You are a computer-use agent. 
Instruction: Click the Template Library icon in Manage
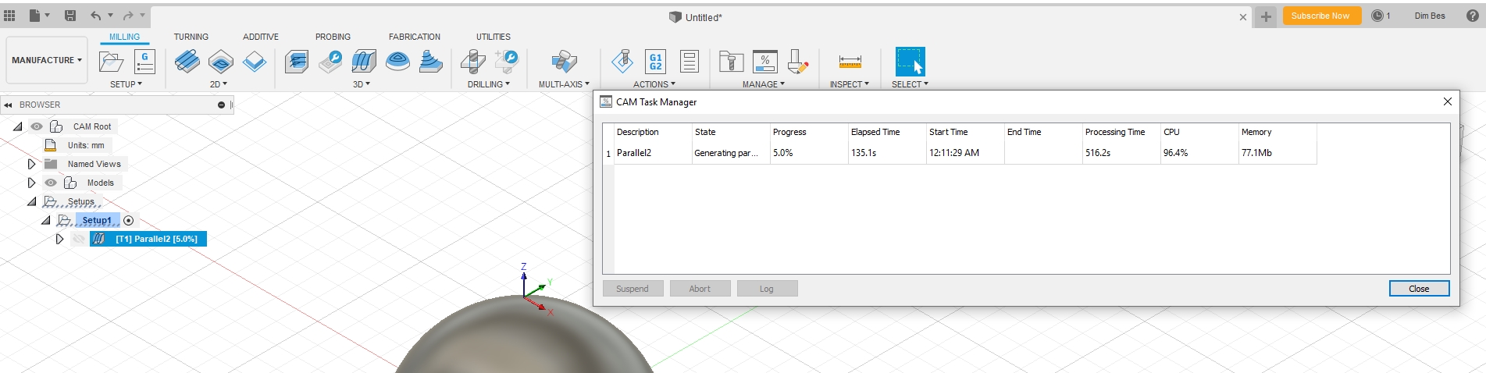(797, 61)
